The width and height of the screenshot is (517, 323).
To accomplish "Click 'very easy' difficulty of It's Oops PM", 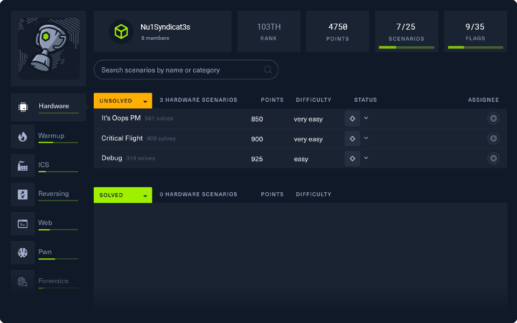I will tap(308, 120).
